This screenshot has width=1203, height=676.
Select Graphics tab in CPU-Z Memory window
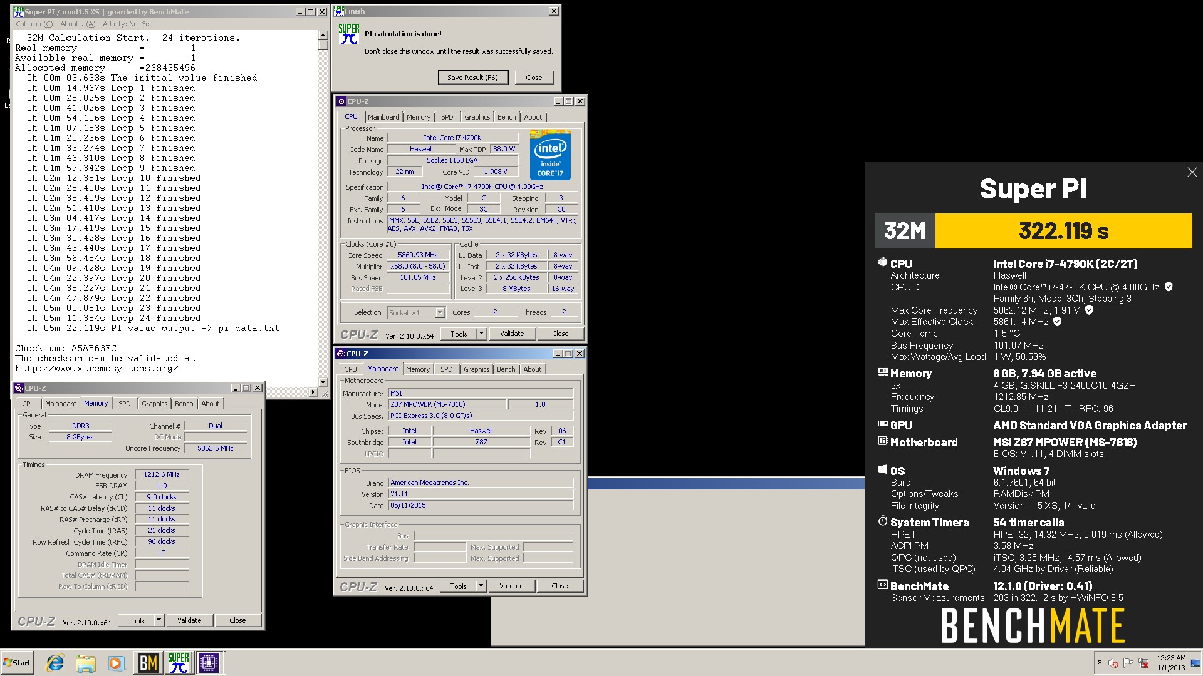(x=155, y=404)
